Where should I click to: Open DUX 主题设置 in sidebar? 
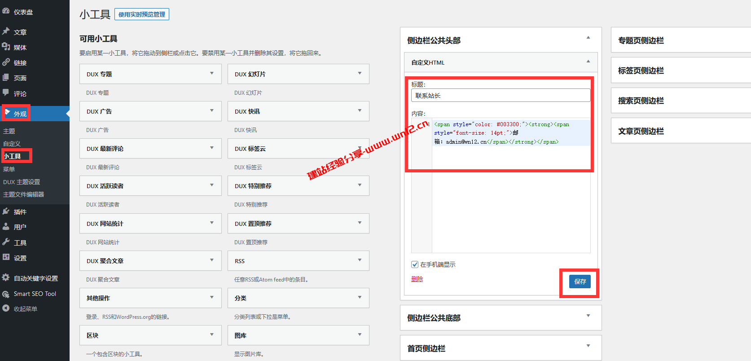coord(22,182)
